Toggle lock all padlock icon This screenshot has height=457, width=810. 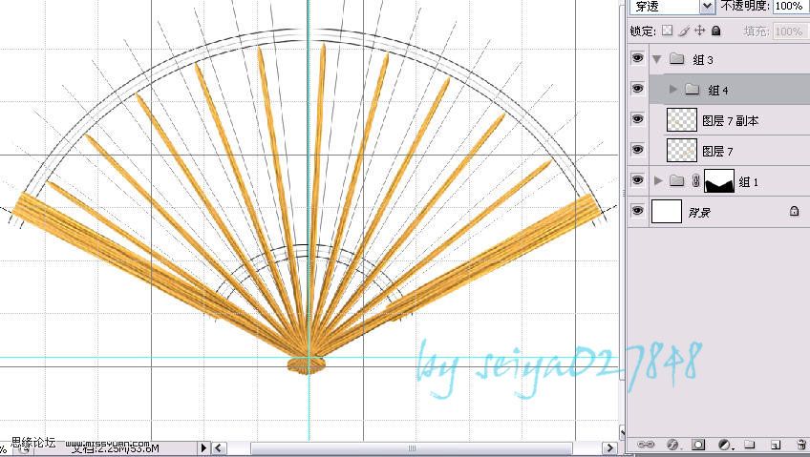716,31
